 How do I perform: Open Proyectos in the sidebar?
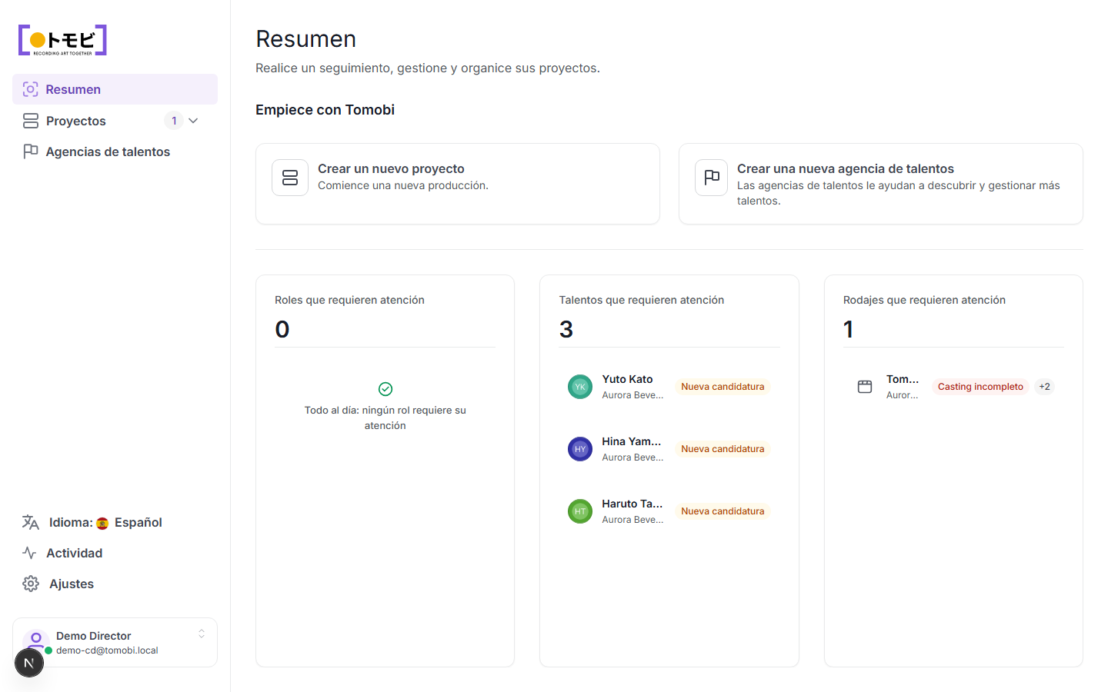115,121
